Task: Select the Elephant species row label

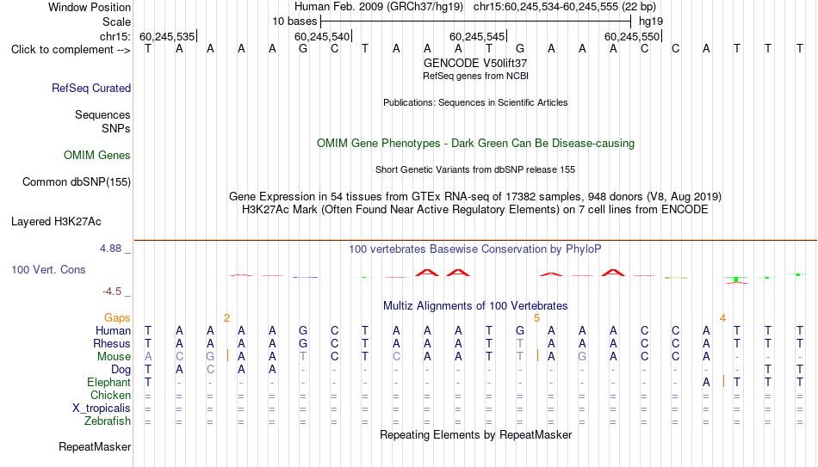Action: (108, 383)
